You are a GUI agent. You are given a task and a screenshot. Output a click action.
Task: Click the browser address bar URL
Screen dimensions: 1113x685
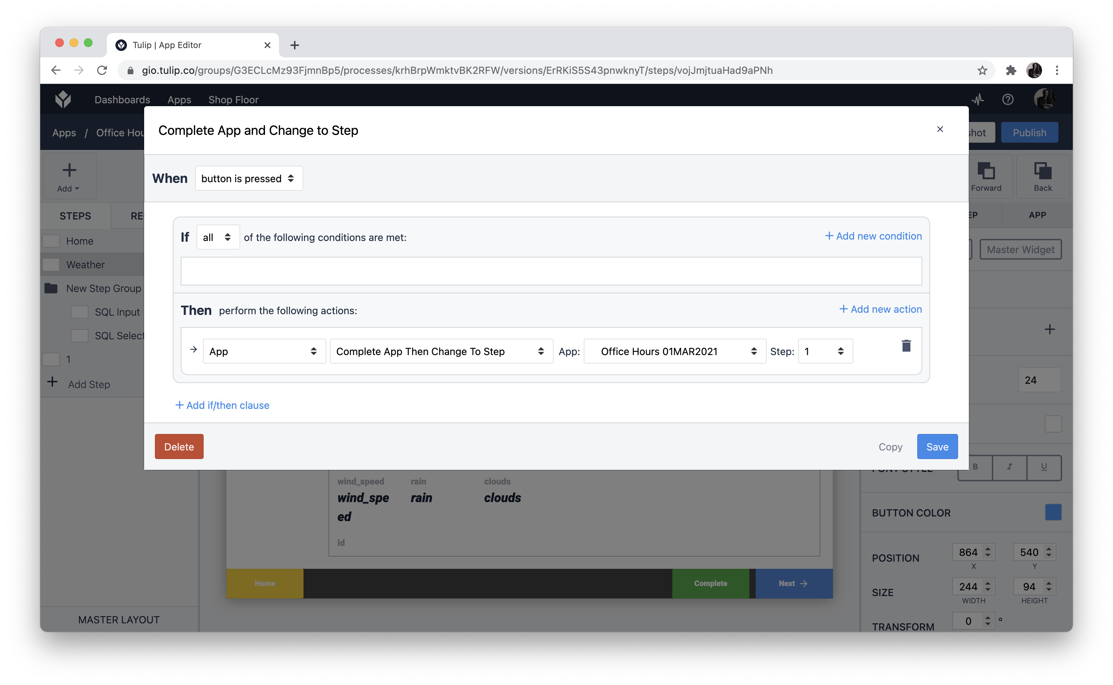click(x=457, y=70)
